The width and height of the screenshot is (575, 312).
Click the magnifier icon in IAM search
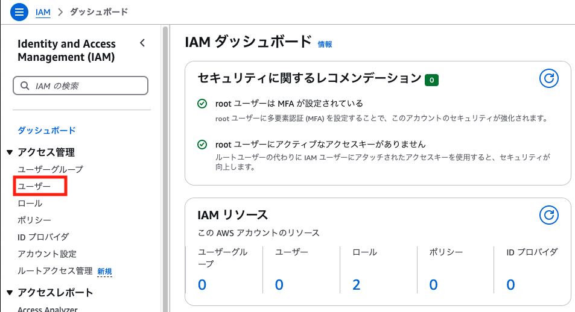(25, 86)
